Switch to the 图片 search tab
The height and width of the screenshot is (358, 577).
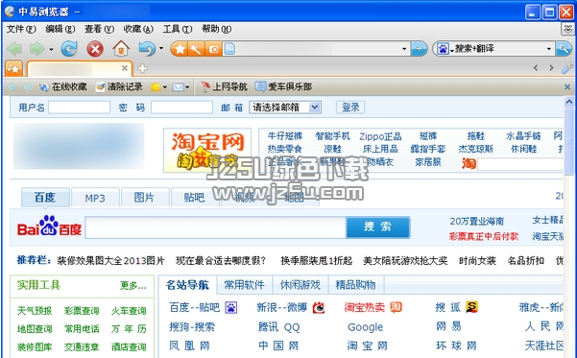[144, 198]
